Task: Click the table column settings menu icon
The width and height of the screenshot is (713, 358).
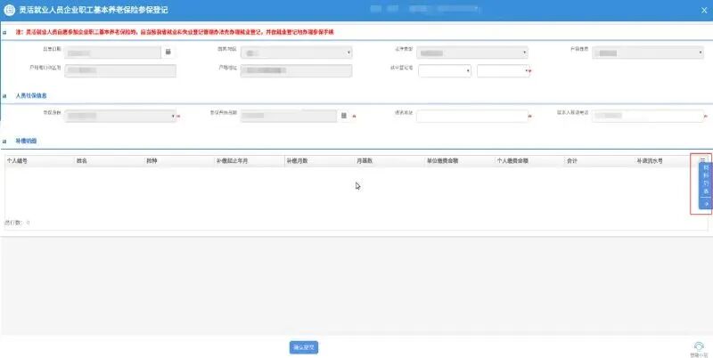Action: point(702,160)
